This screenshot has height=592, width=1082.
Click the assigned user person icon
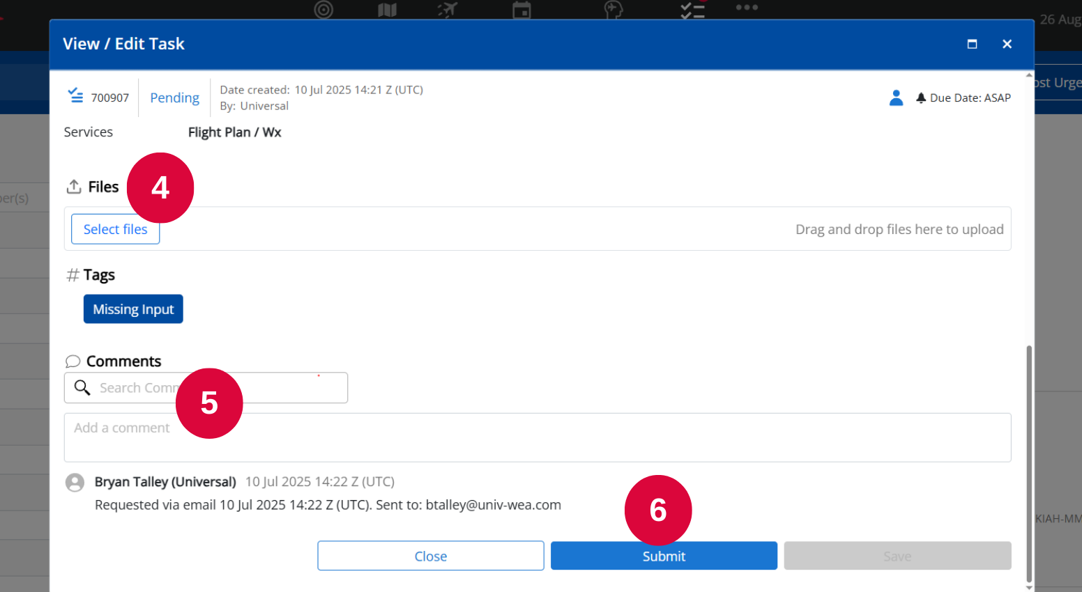click(897, 98)
